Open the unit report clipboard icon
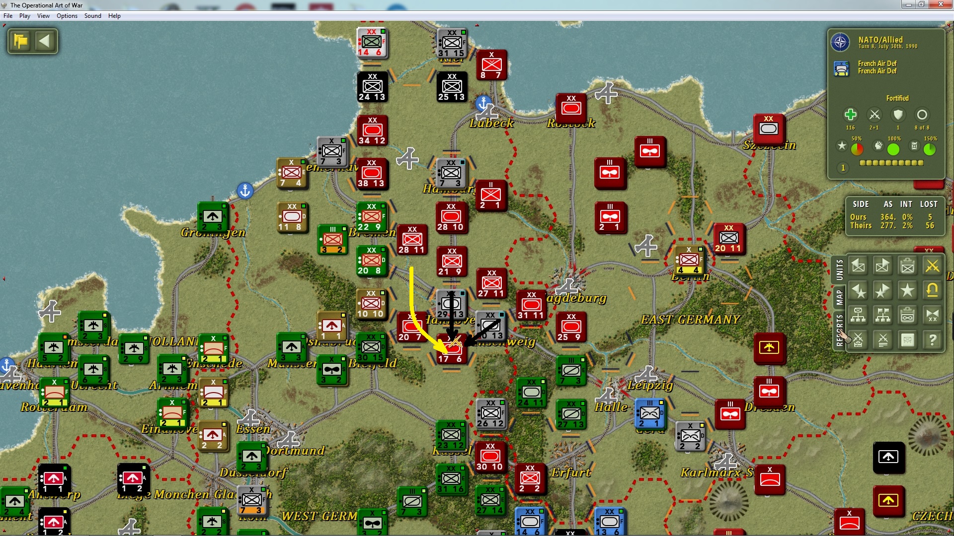The height and width of the screenshot is (536, 954). (908, 266)
